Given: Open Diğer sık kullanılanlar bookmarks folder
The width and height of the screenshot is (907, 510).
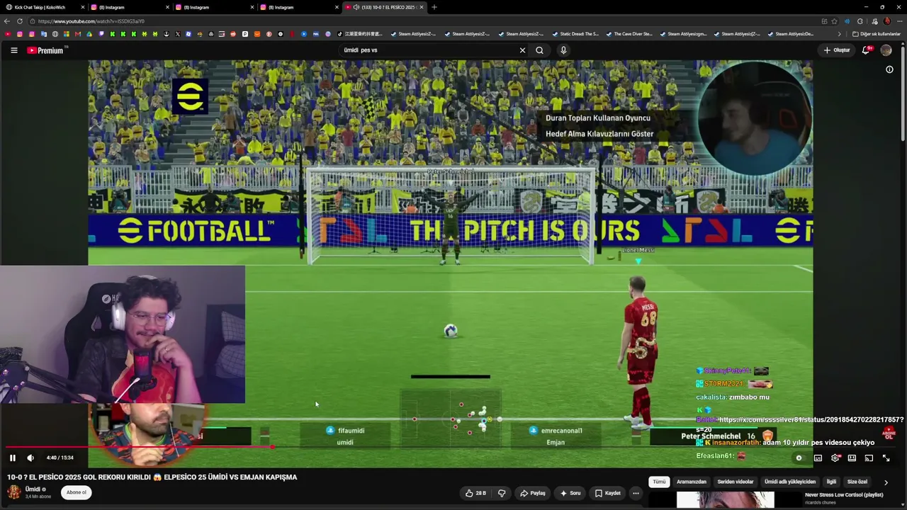Looking at the screenshot, I should tap(876, 34).
